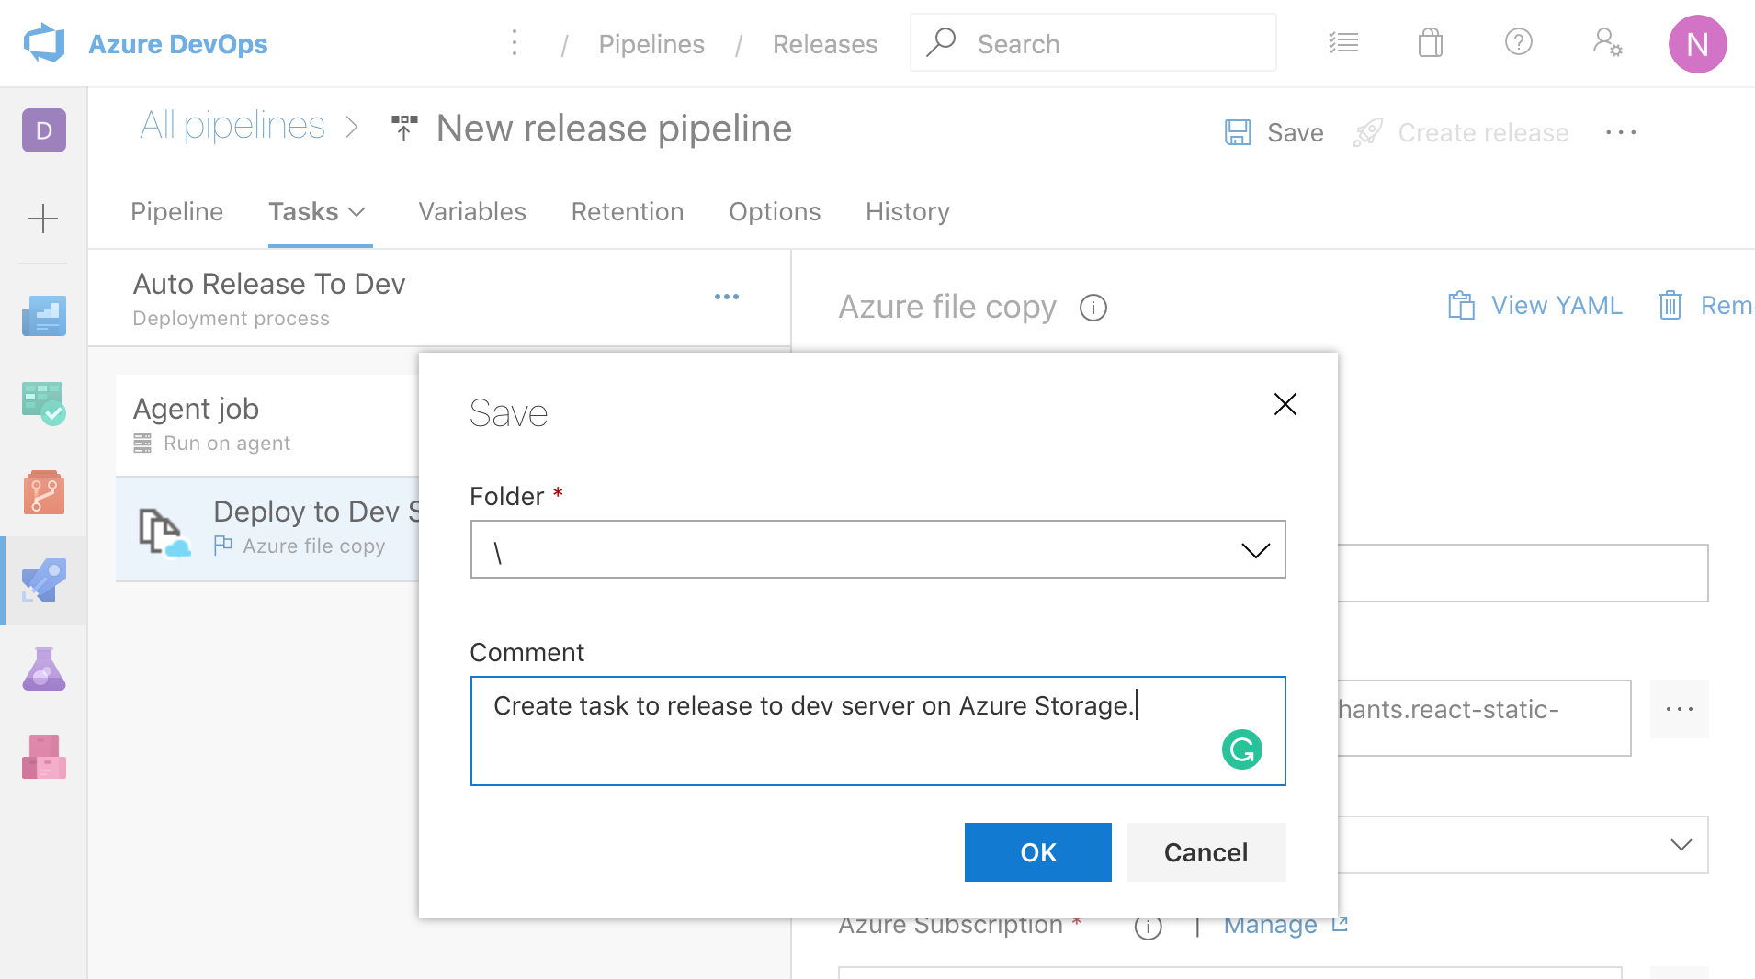The height and width of the screenshot is (979, 1755).
Task: Select the Agent job row
Action: tap(267, 425)
